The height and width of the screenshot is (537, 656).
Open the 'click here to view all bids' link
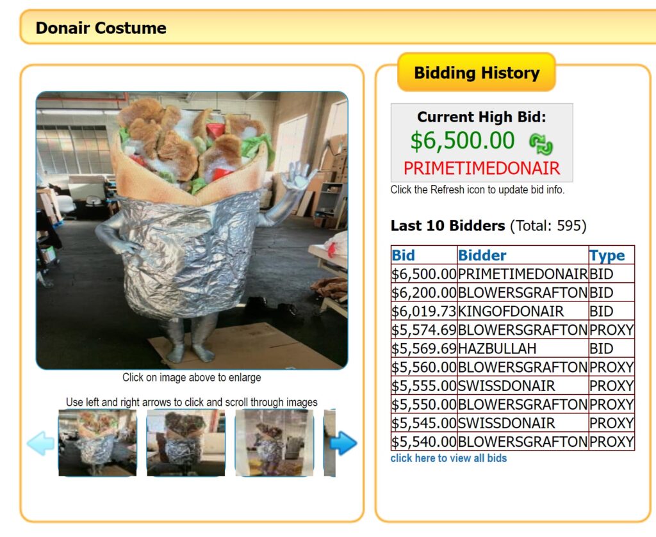448,458
